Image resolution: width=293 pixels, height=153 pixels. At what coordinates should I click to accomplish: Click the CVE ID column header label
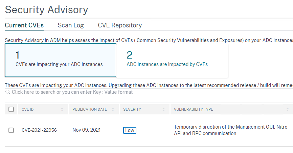pyautogui.click(x=28, y=109)
